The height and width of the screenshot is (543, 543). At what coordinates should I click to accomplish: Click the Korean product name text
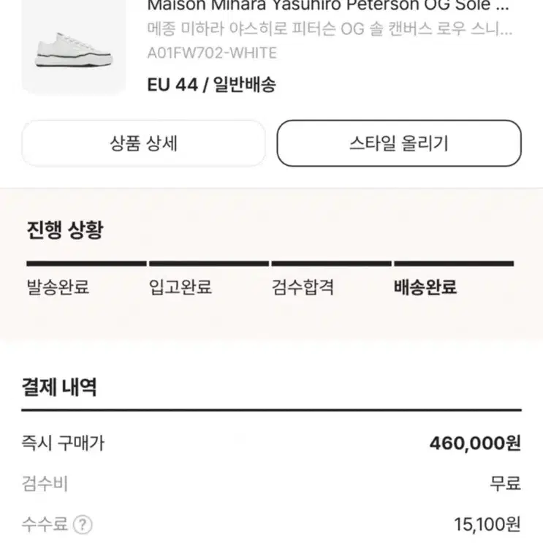(330, 29)
